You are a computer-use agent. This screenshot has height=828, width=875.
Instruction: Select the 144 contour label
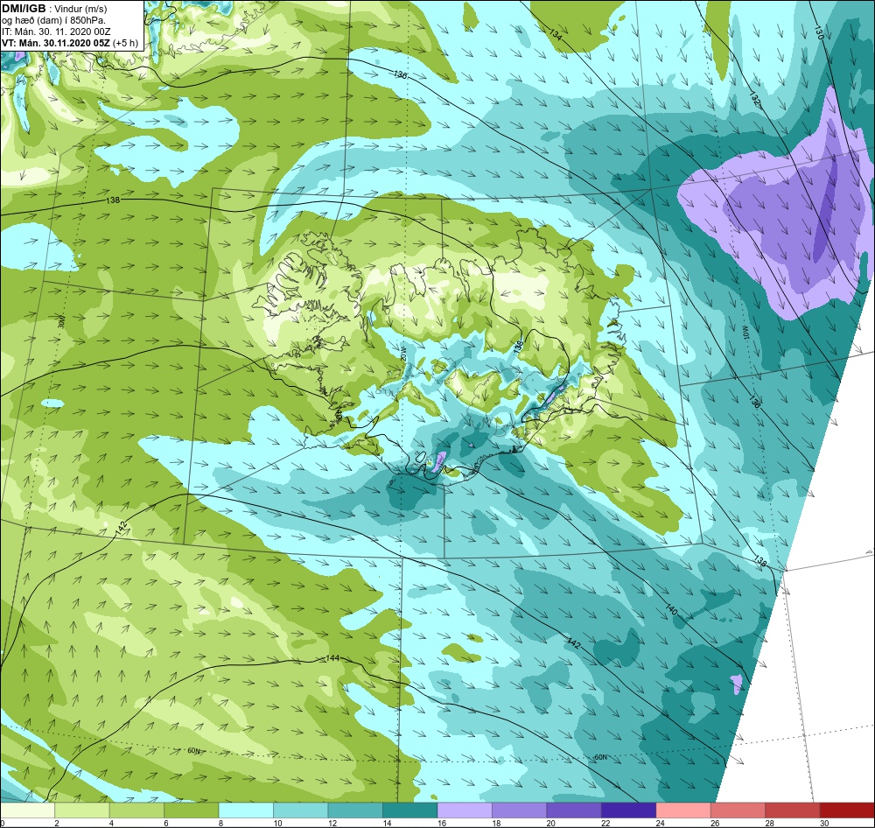tap(332, 657)
